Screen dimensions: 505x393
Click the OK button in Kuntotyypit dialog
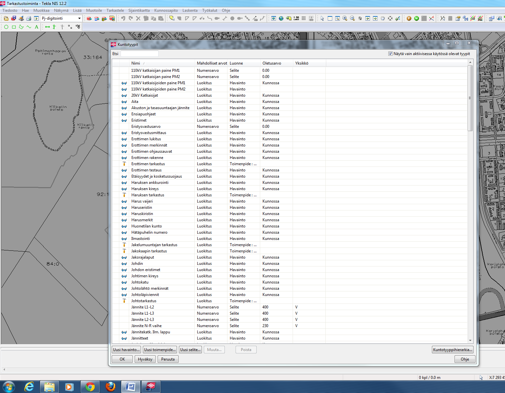click(122, 359)
